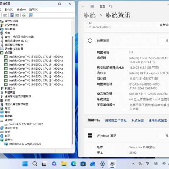Open File Explorer from the taskbar
This screenshot has height=169, width=169.
point(64,164)
